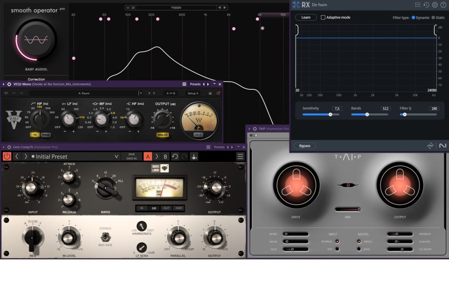Flip STEREO / MID-SIDE switch in Gem Comp76
The height and width of the screenshot is (289, 449).
[105, 237]
